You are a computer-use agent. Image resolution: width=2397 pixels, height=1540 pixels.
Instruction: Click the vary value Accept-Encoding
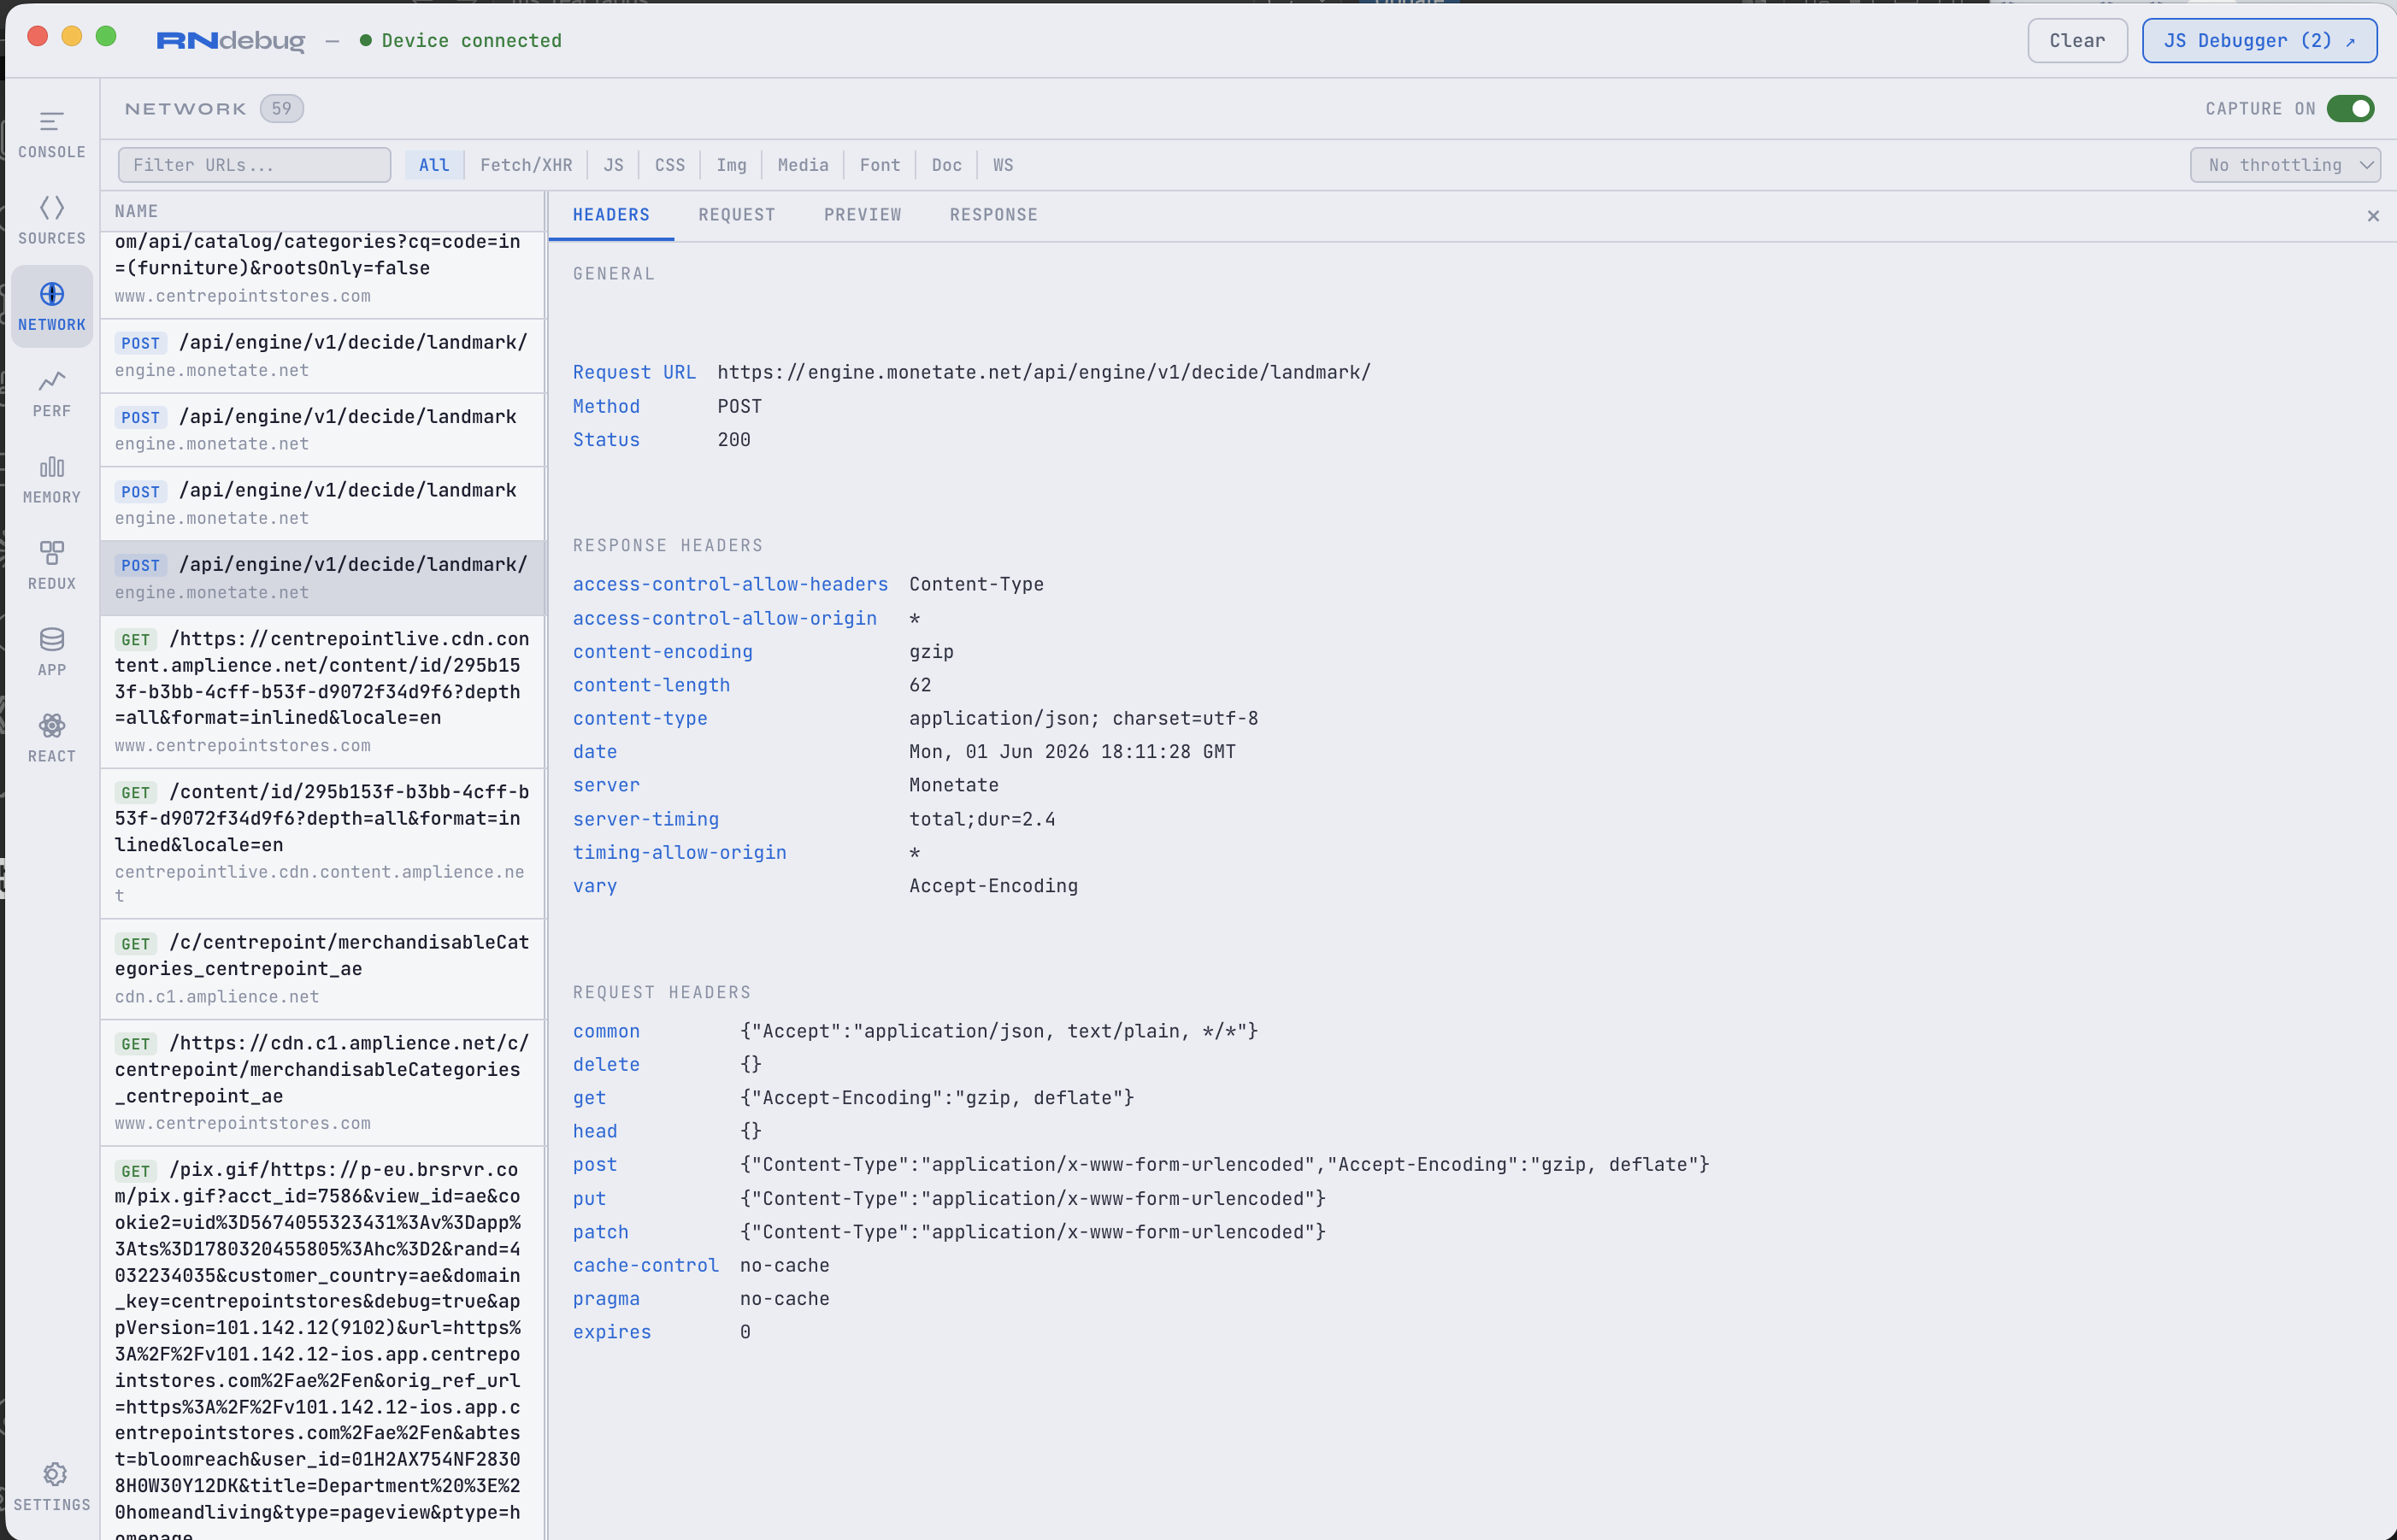pos(994,886)
